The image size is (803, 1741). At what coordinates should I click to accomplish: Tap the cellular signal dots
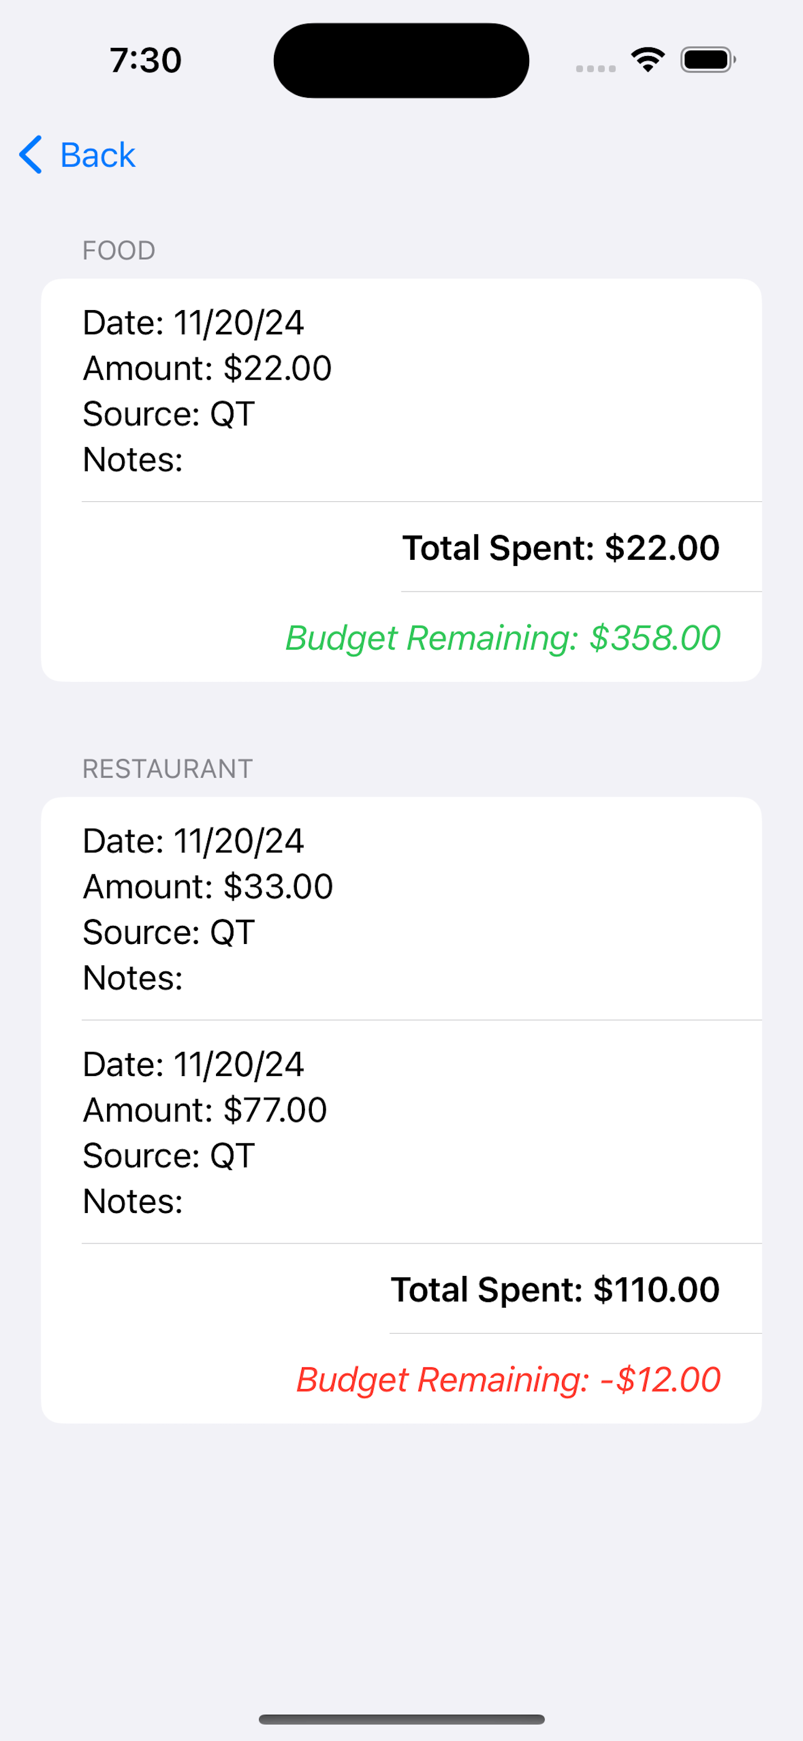coord(596,68)
